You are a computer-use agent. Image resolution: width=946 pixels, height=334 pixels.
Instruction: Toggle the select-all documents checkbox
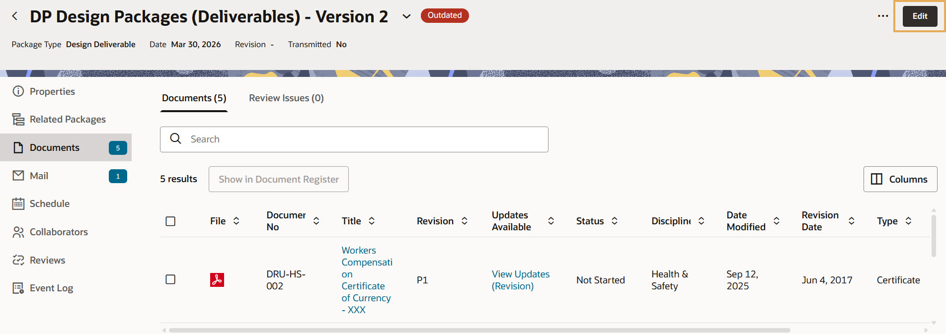click(170, 221)
